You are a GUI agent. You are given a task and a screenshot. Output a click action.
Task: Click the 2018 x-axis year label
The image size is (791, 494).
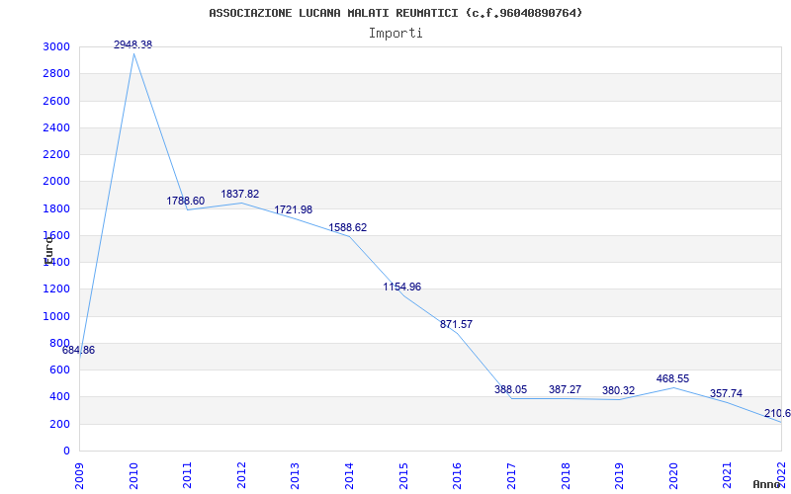[x=565, y=475]
